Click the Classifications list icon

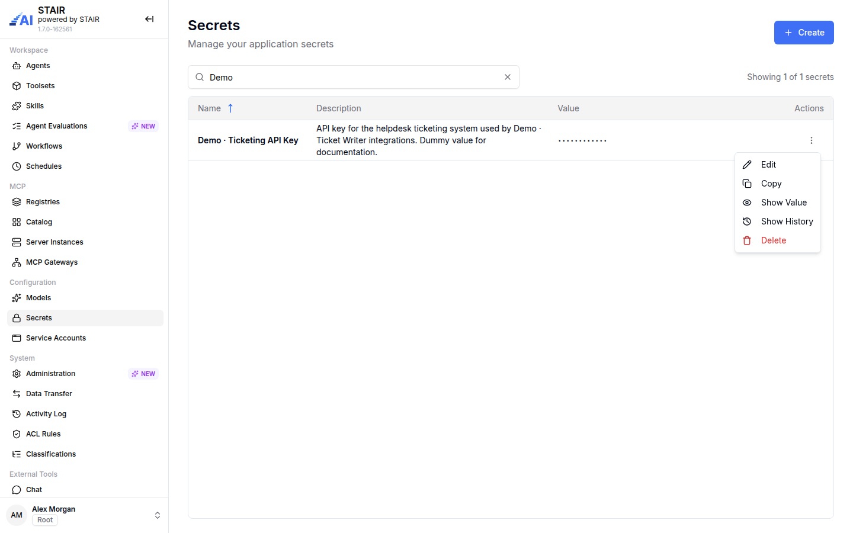pos(17,454)
